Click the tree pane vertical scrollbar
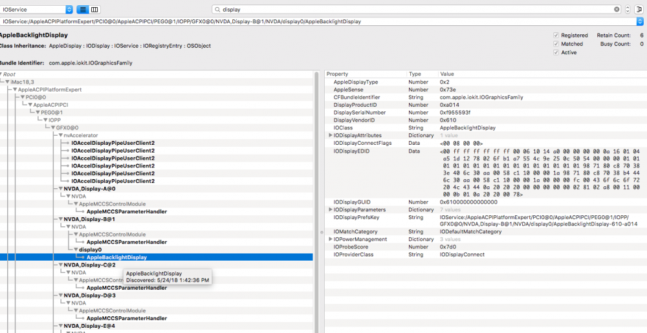This screenshot has width=647, height=333. (317, 202)
